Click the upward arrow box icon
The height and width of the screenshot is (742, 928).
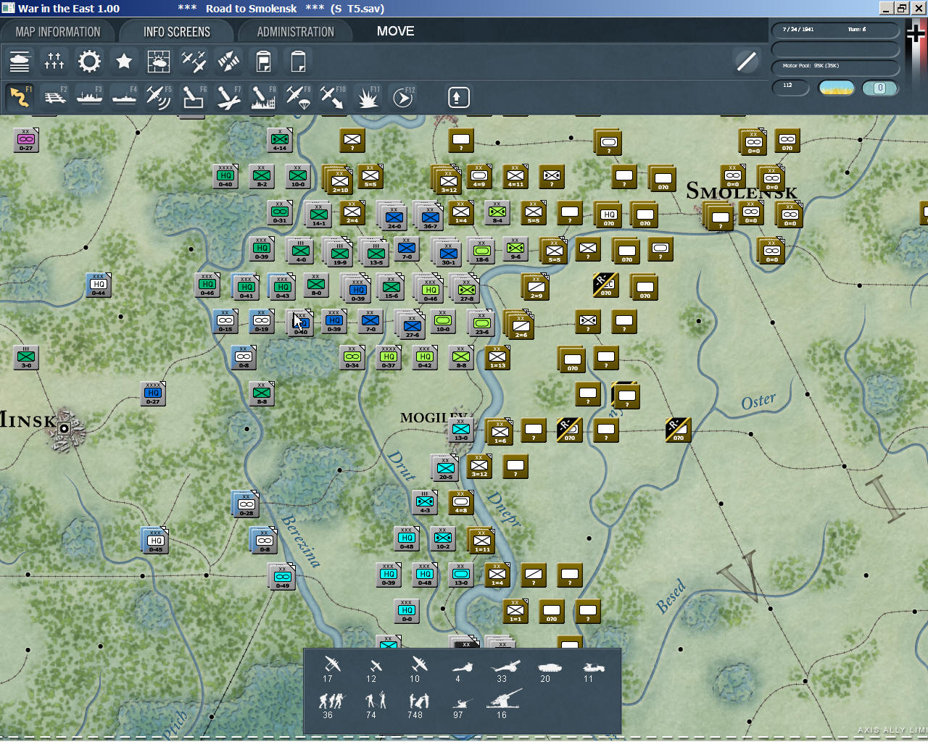[458, 97]
